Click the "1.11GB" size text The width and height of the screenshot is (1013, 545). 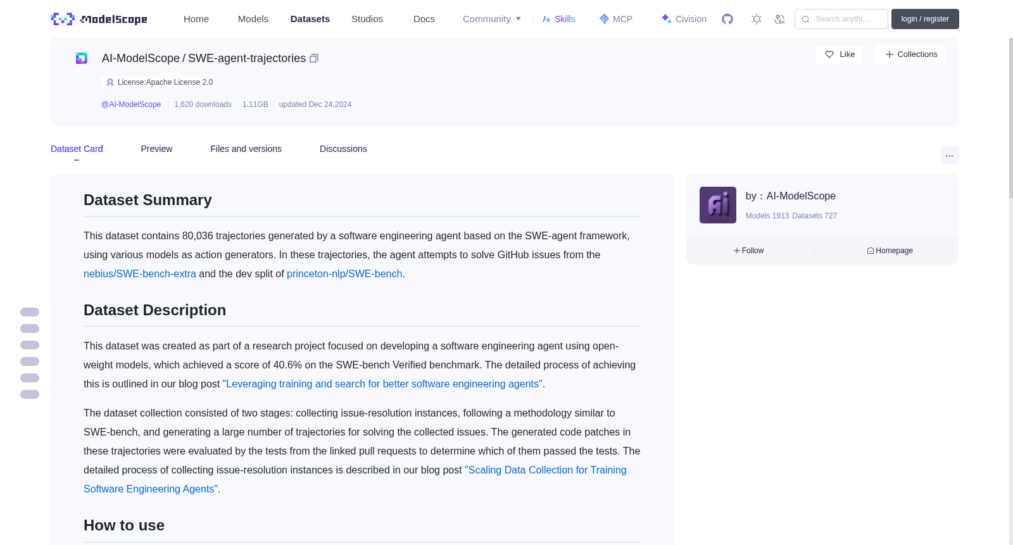(255, 104)
